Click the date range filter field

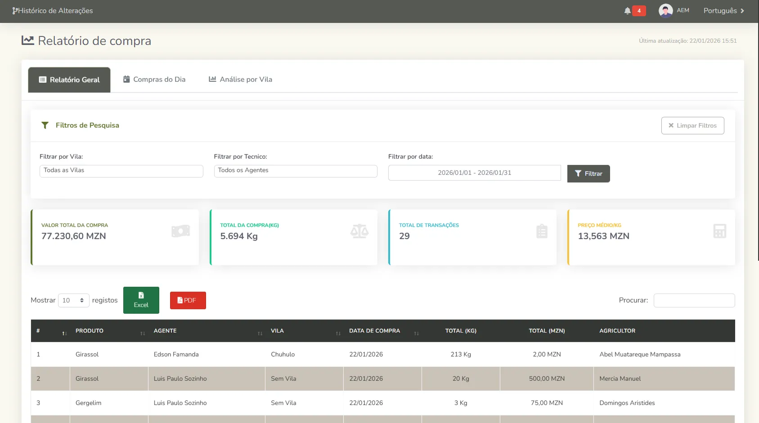click(x=474, y=173)
